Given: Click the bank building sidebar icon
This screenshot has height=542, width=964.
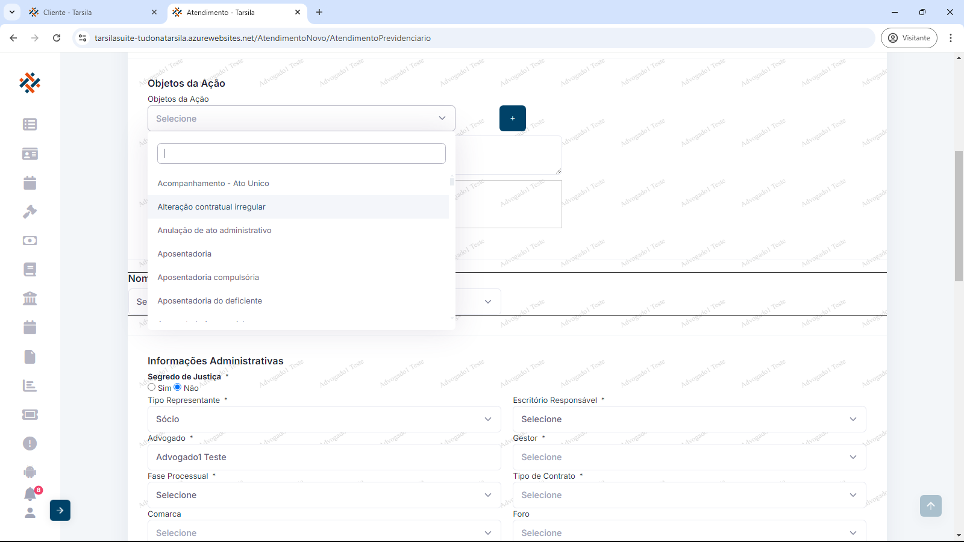Looking at the screenshot, I should click(x=30, y=298).
